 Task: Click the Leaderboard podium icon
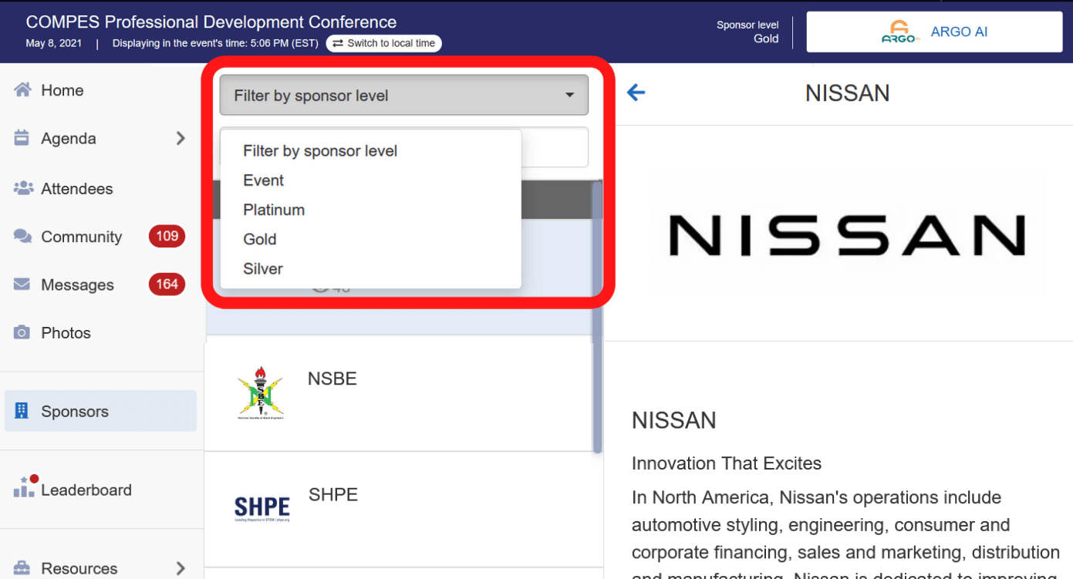[x=24, y=489]
